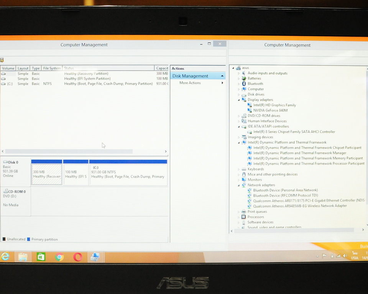
Task: Expand the Keyboards node
Action: pyautogui.click(x=239, y=169)
